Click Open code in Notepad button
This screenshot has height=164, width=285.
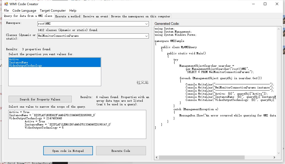[68, 151]
